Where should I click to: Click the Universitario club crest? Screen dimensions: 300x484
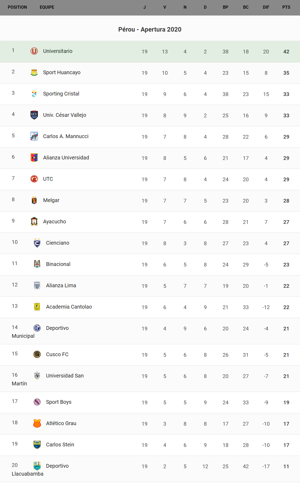pyautogui.click(x=34, y=51)
